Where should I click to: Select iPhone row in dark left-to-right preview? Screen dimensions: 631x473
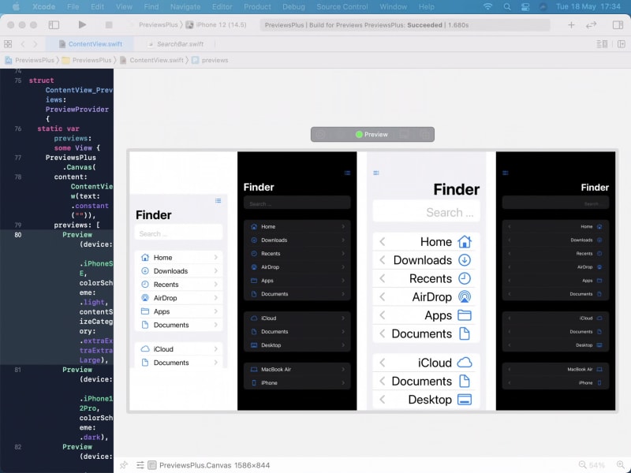click(x=297, y=383)
